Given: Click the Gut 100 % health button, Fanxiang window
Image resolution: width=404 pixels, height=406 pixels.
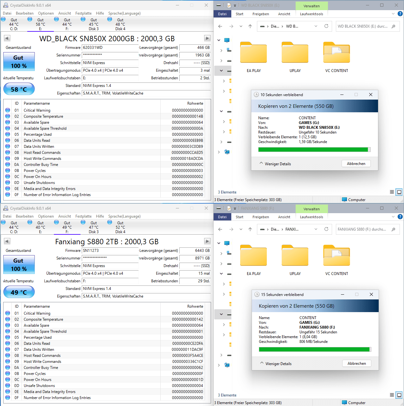Looking at the screenshot, I should coord(19,265).
